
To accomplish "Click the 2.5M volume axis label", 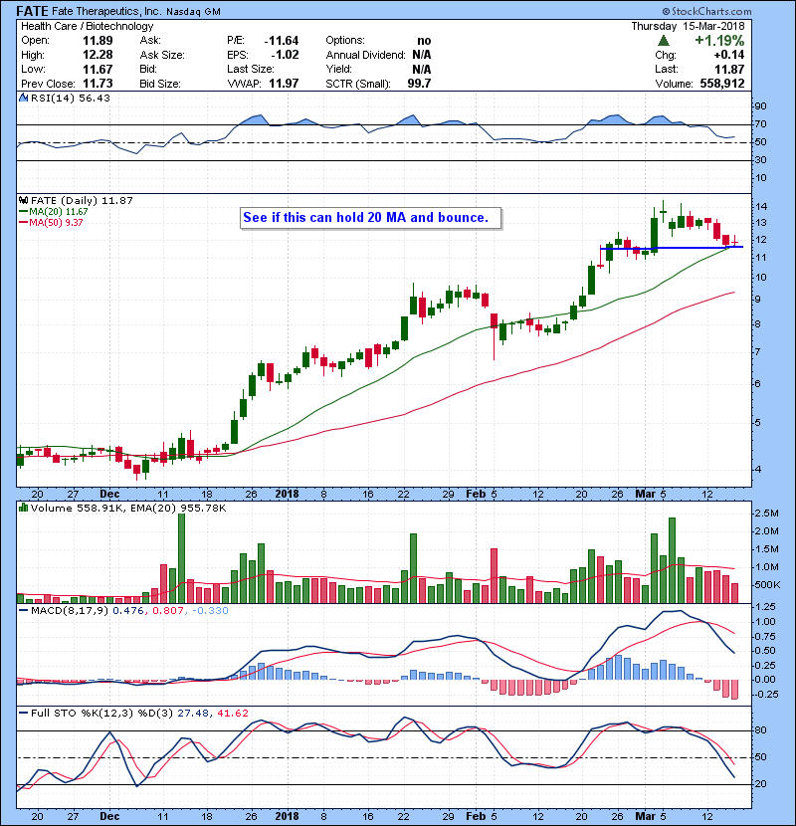I will click(x=766, y=514).
